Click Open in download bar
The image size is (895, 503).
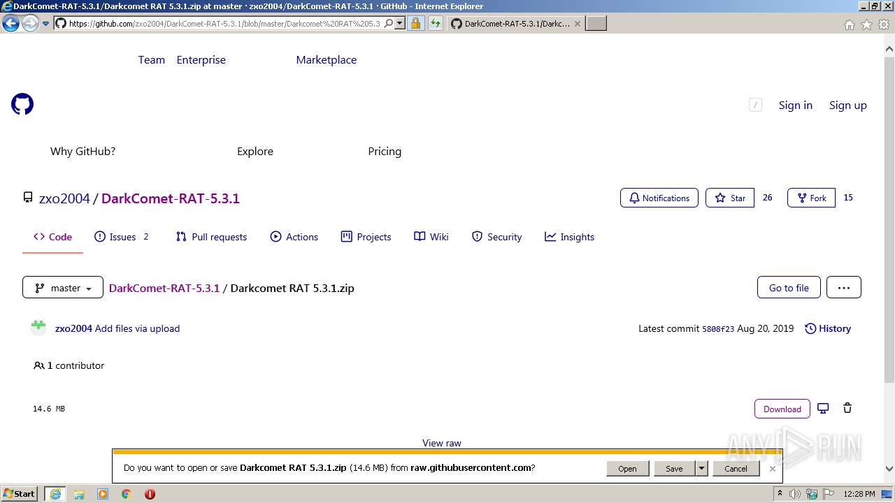tap(627, 469)
